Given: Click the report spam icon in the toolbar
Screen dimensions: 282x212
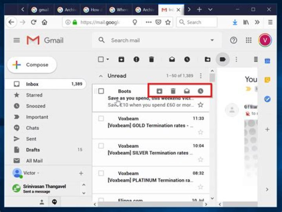Looking at the screenshot, I should point(136,59).
